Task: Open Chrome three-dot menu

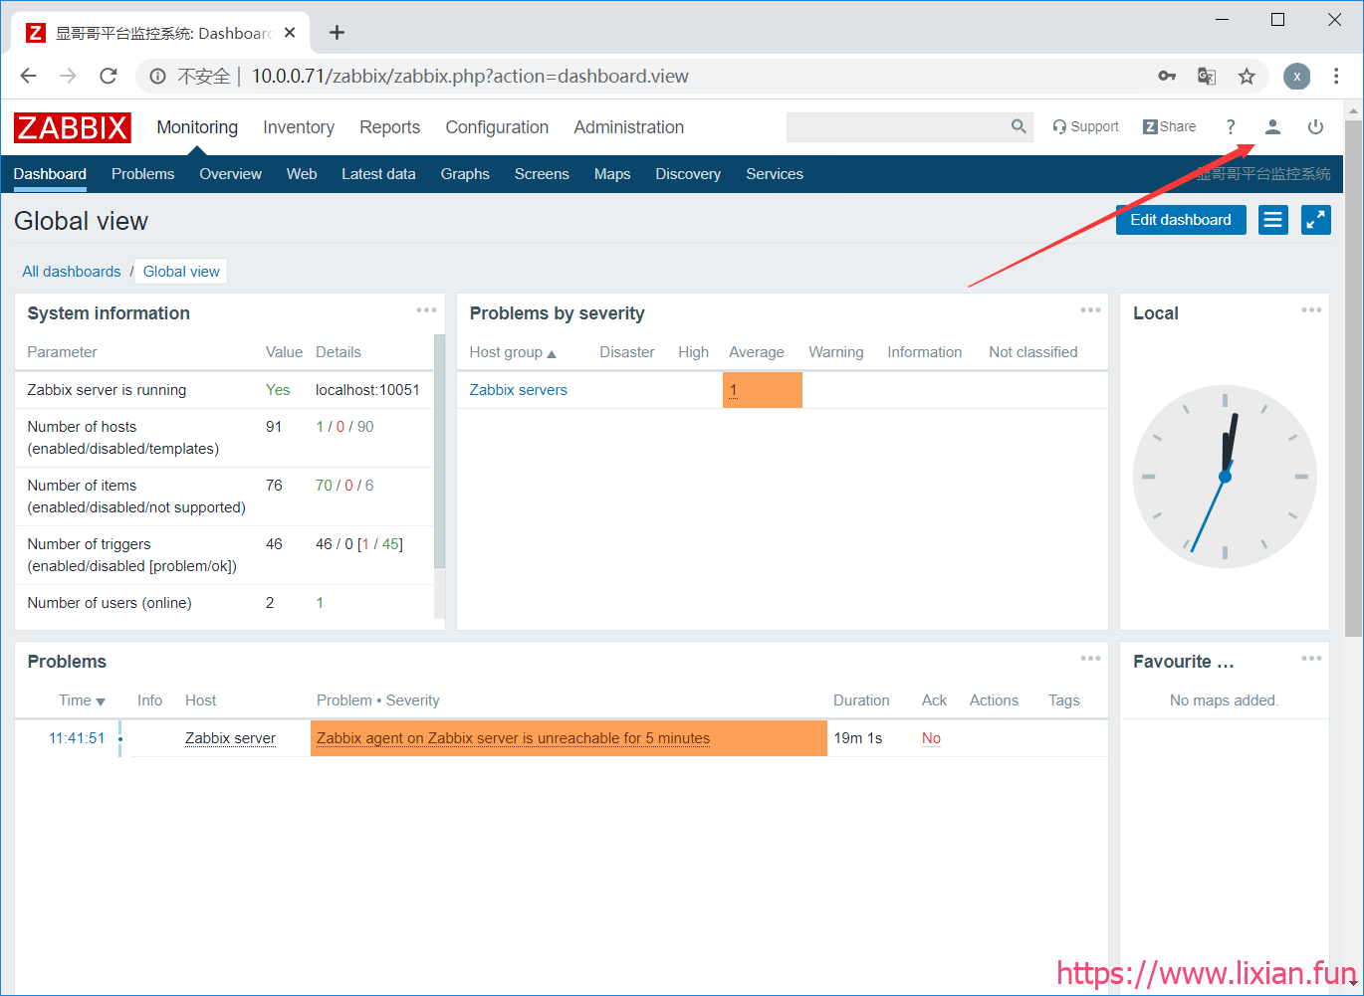Action: [x=1336, y=77]
